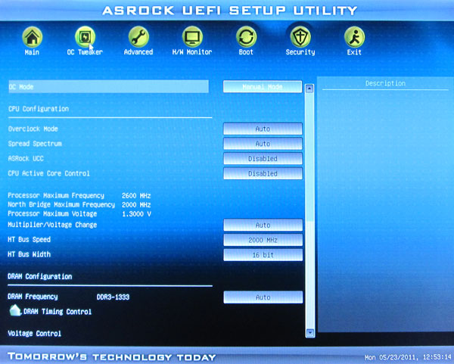Switch to H/W Monitor tab label
This screenshot has height=364, width=454.
[192, 52]
